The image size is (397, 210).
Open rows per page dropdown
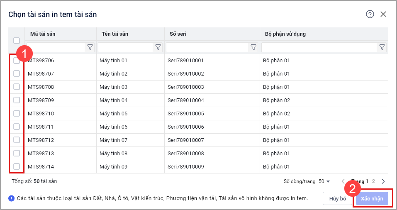[324, 181]
